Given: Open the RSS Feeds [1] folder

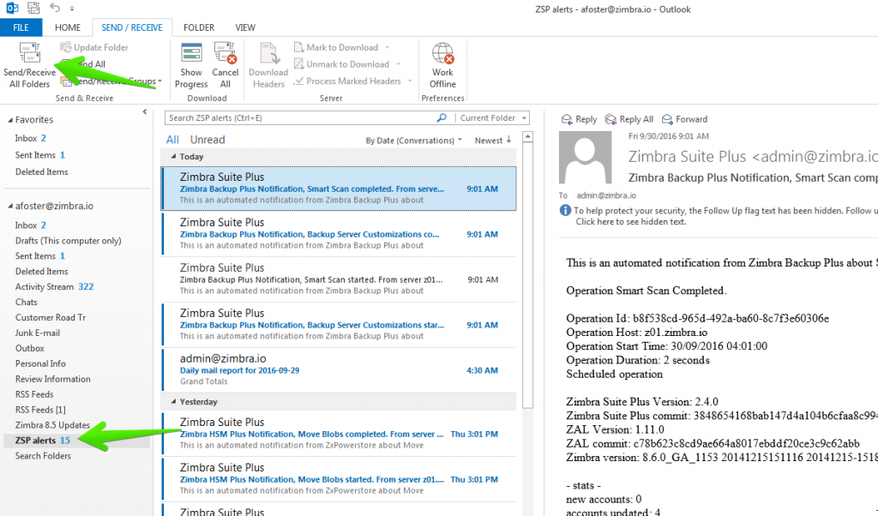Looking at the screenshot, I should (40, 410).
